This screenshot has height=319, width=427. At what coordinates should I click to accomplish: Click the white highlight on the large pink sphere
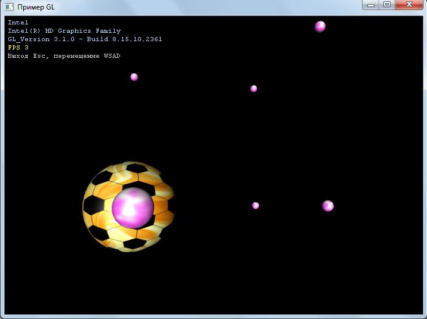click(128, 202)
